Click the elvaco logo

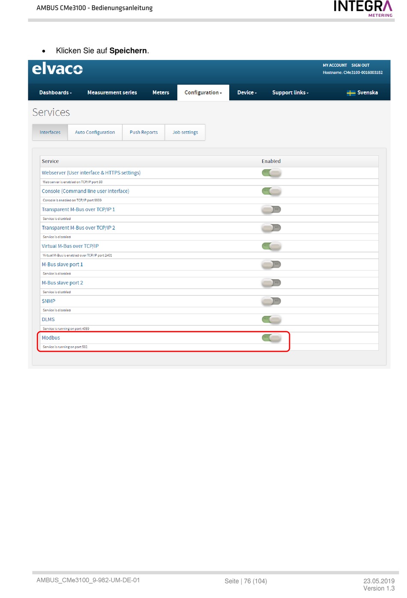tap(57, 68)
